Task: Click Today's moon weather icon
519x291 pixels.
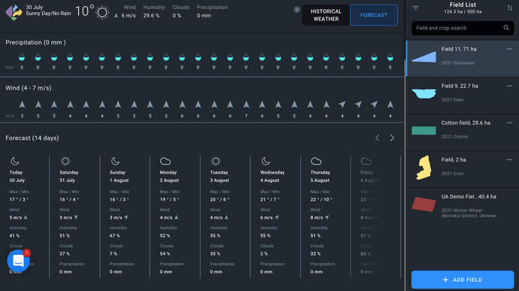Action: [x=15, y=161]
